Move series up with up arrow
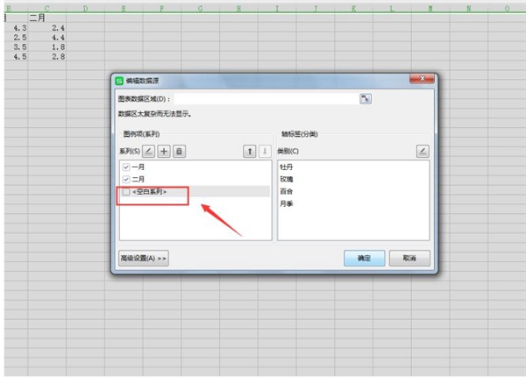The image size is (526, 377). coord(249,152)
